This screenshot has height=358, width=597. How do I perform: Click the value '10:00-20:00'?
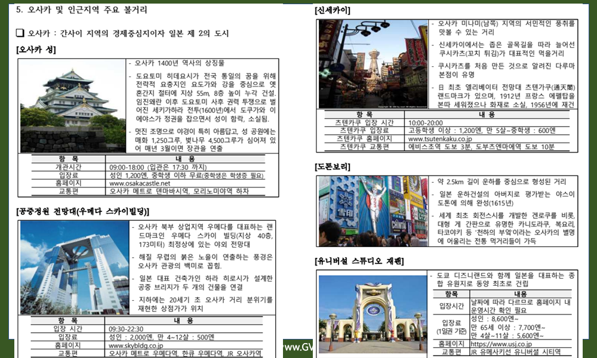point(425,123)
